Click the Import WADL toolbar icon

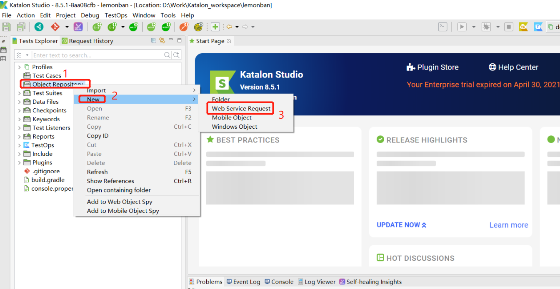tap(133, 27)
